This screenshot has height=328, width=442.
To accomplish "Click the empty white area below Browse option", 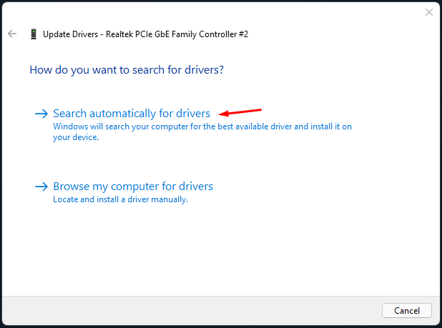I will tap(215, 250).
